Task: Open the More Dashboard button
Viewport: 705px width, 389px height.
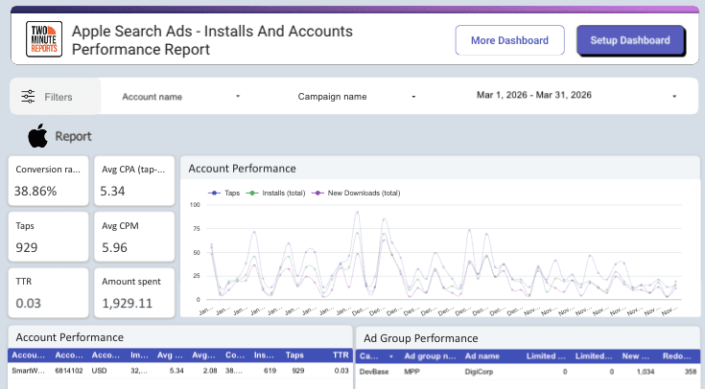Action: pyautogui.click(x=509, y=40)
